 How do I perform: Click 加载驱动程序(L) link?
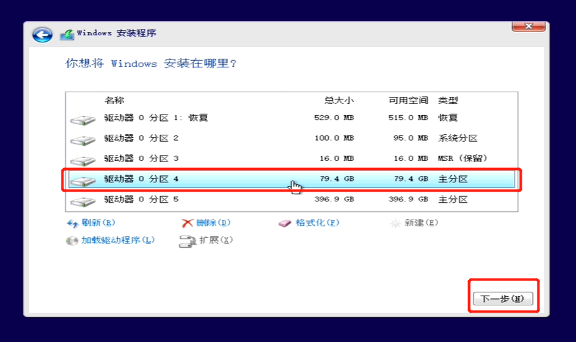[x=118, y=240]
